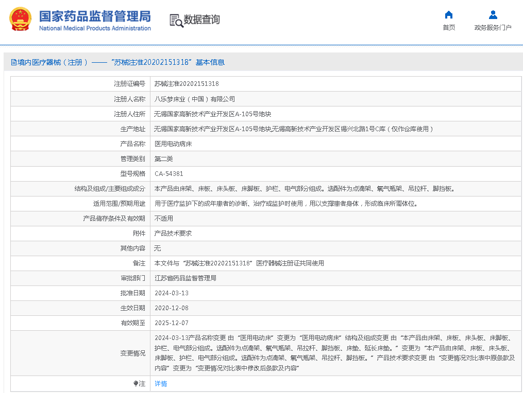Viewport: 523px width, 393px height.
Task: Click the model value CA-54381
Action: 168,174
